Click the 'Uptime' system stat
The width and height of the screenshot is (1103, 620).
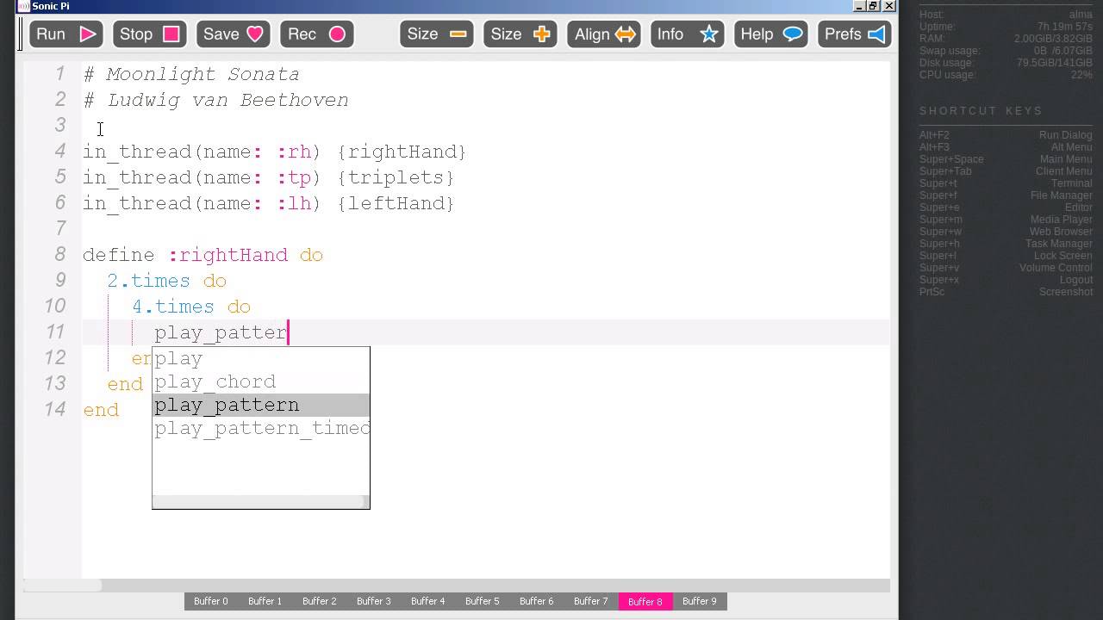(1006, 27)
